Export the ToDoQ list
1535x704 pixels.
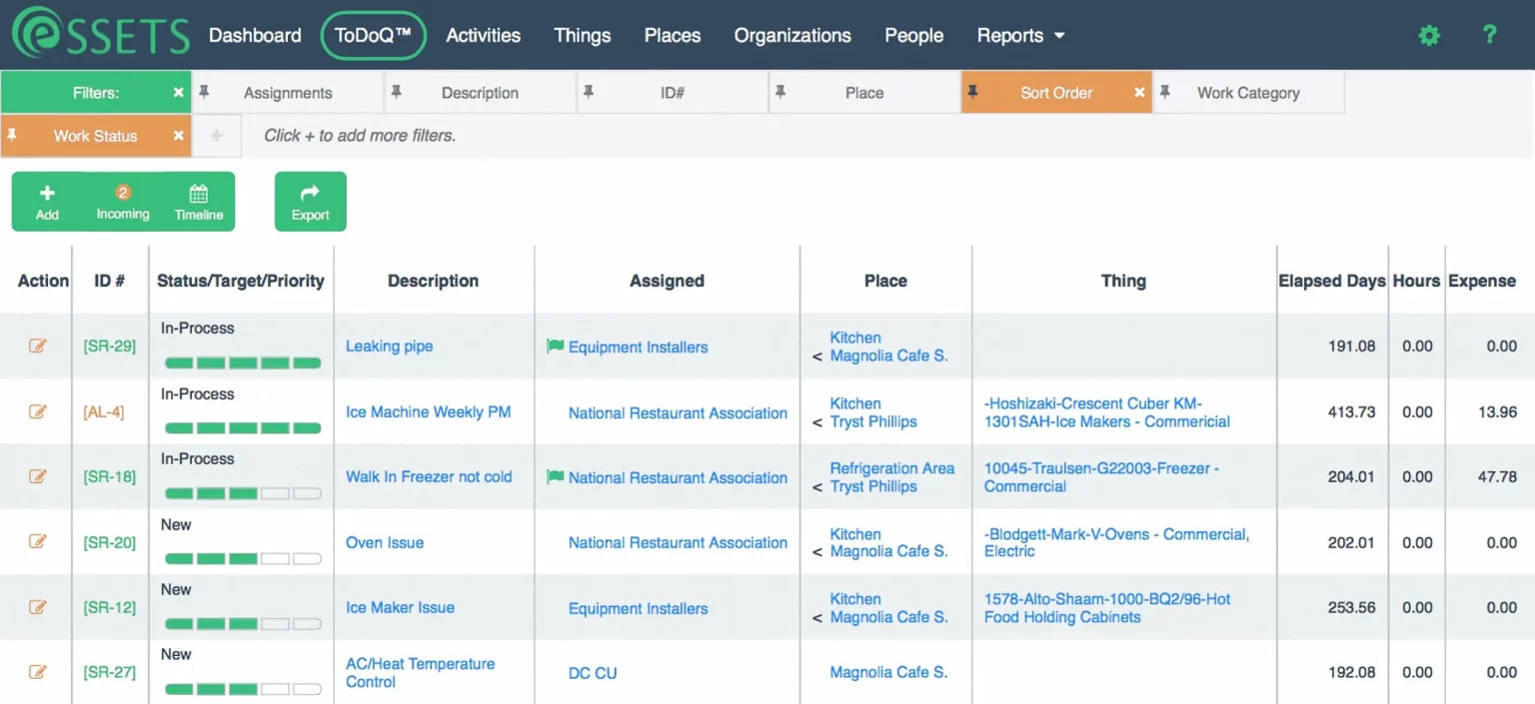[x=310, y=202]
